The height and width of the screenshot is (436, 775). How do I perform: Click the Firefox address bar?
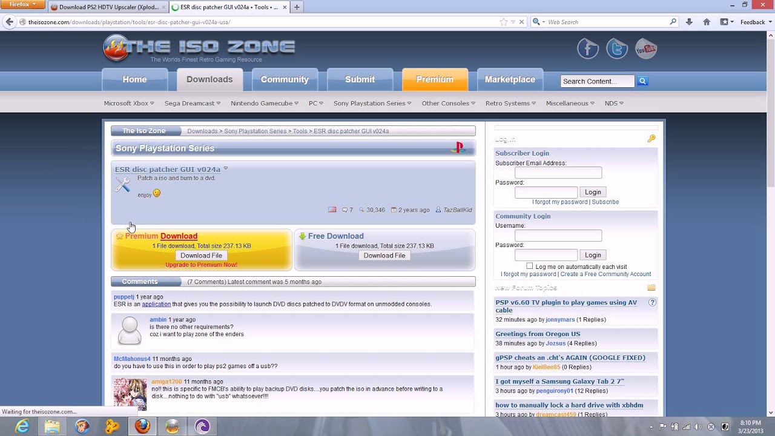pyautogui.click(x=260, y=22)
